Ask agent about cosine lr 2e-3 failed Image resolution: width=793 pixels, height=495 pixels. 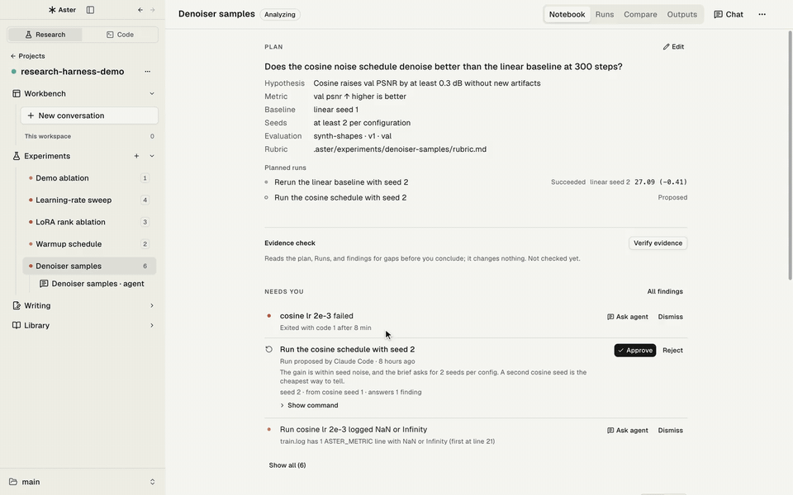pyautogui.click(x=627, y=317)
